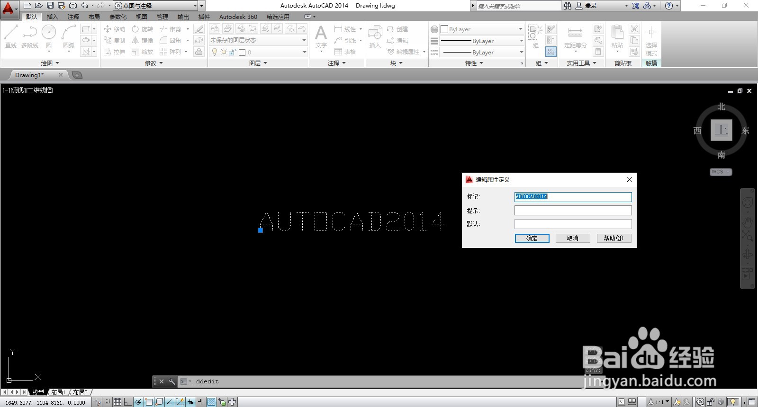The height and width of the screenshot is (407, 758).
Task: Click the 默认 input field
Action: tap(573, 224)
